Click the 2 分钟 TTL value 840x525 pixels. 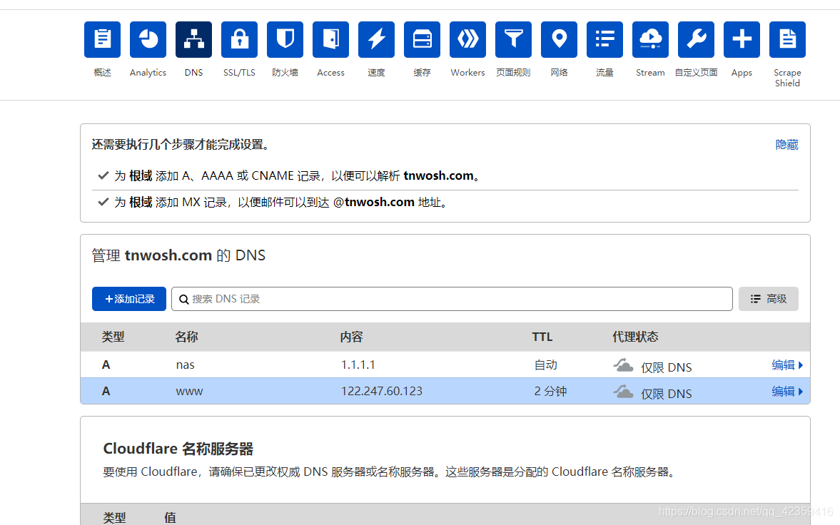click(550, 391)
